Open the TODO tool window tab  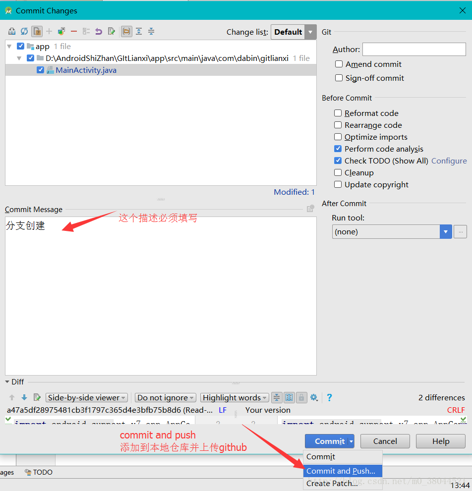tap(39, 472)
